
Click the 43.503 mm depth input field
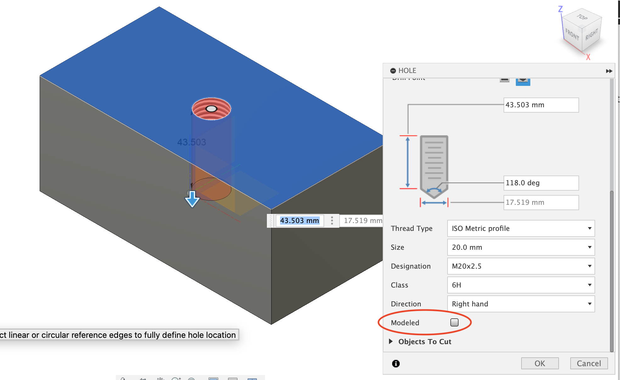click(541, 105)
